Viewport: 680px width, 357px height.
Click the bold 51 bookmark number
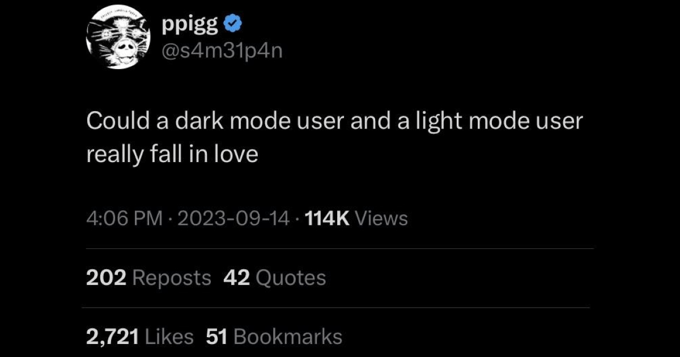(216, 336)
